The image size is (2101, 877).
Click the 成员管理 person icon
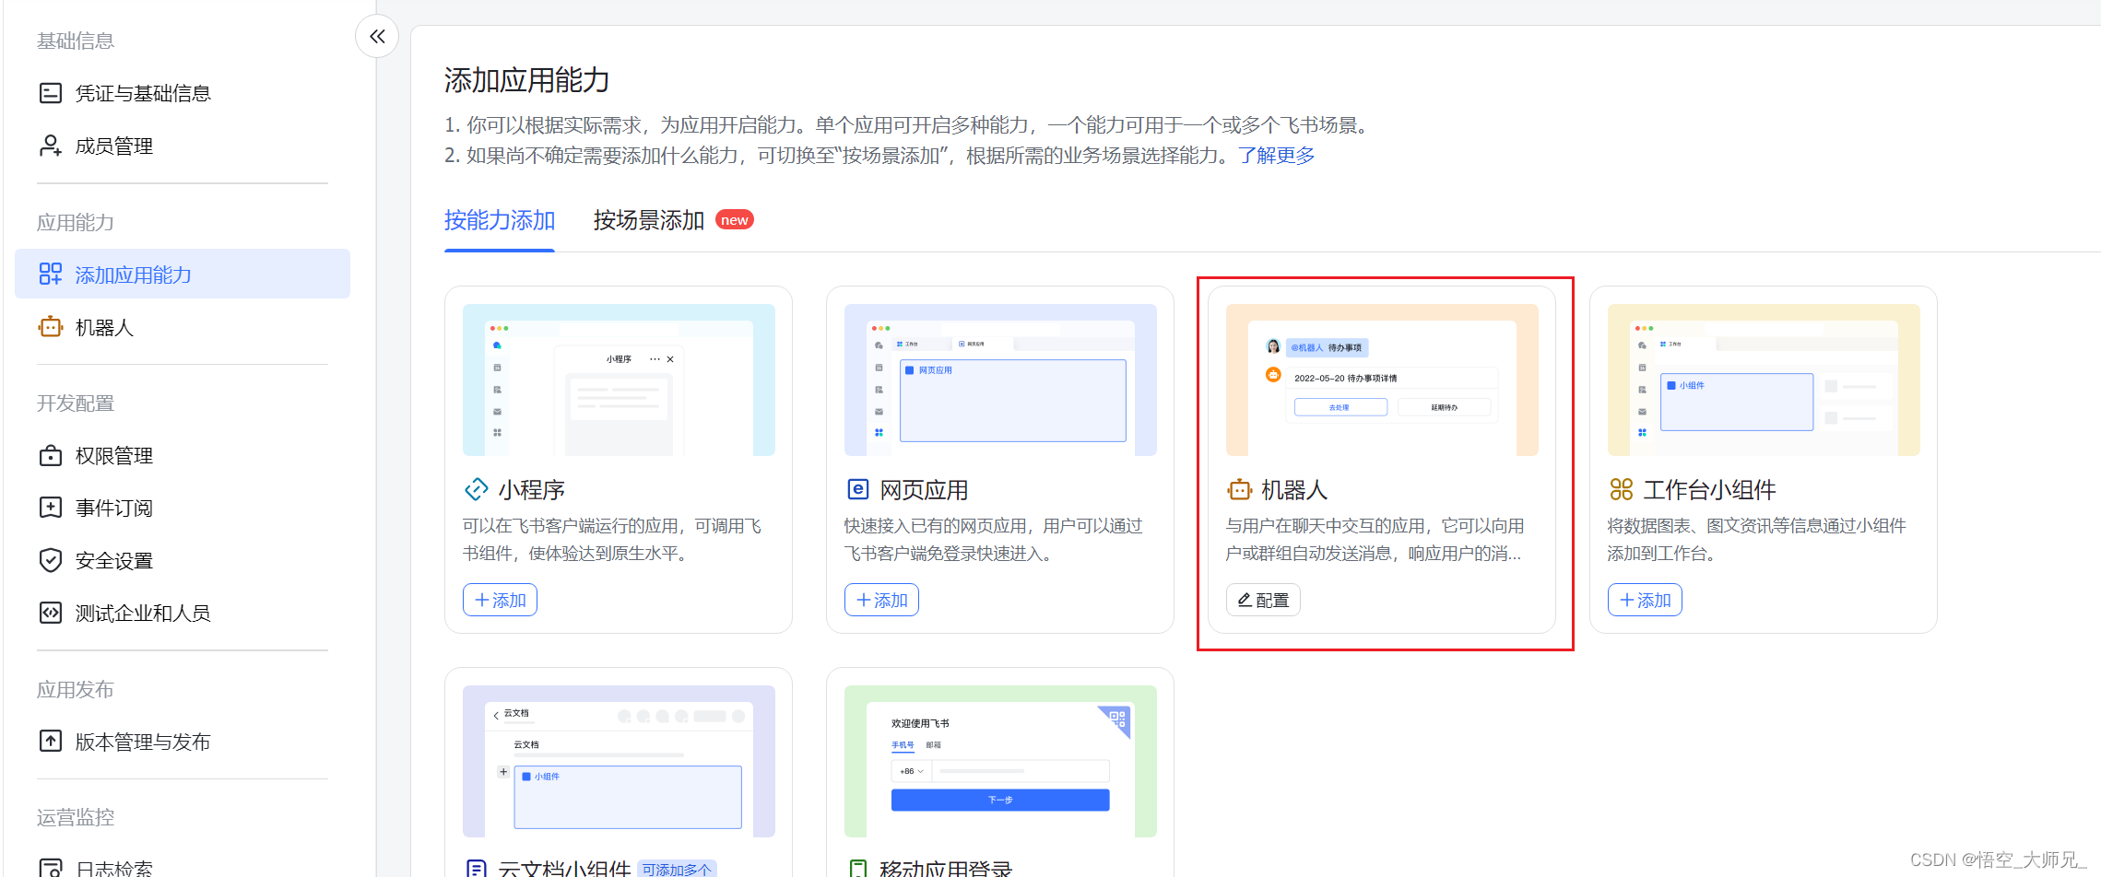[x=51, y=146]
